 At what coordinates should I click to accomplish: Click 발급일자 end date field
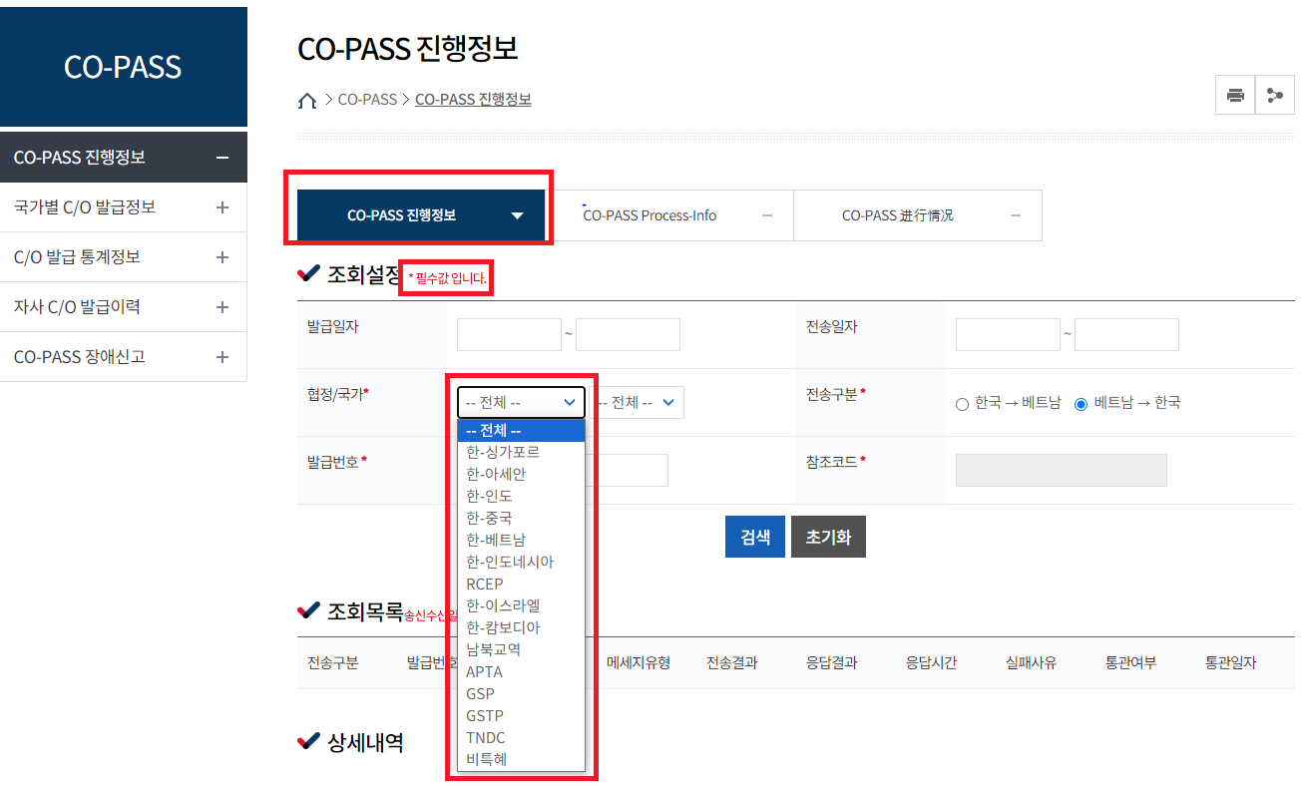[628, 334]
